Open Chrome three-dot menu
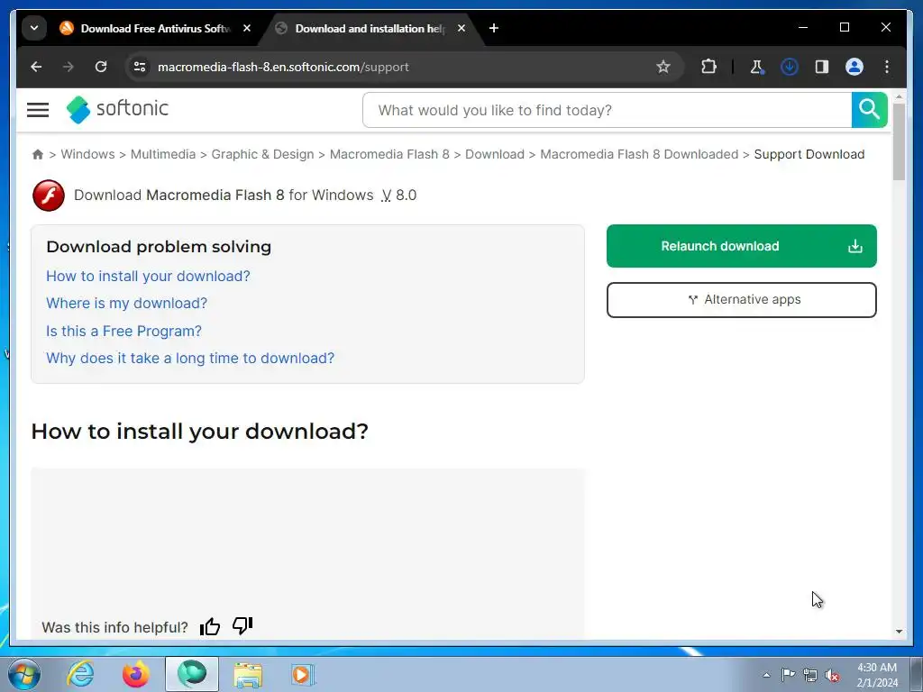Viewport: 923px width, 692px height. (x=887, y=67)
